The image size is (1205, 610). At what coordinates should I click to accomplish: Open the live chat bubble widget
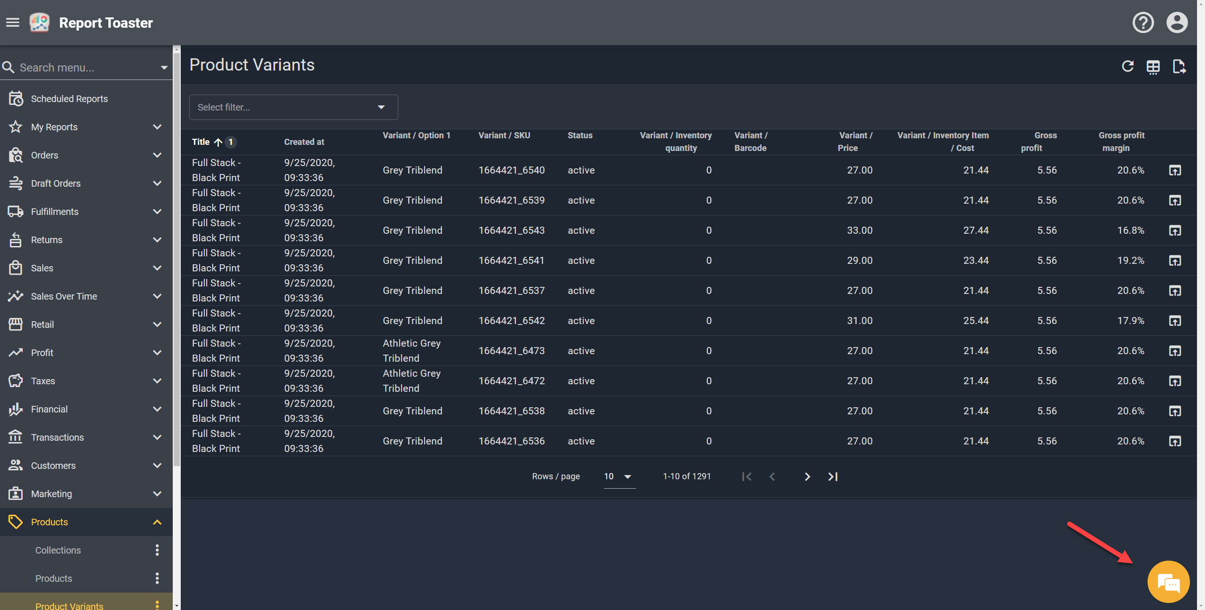click(1168, 582)
